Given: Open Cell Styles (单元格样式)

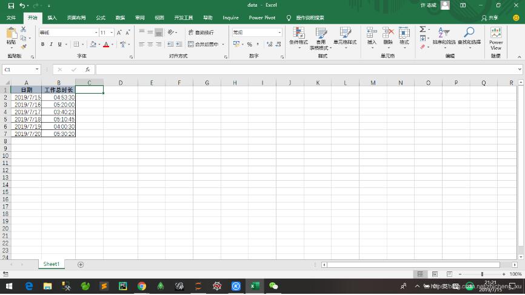Looking at the screenshot, I should [x=345, y=37].
